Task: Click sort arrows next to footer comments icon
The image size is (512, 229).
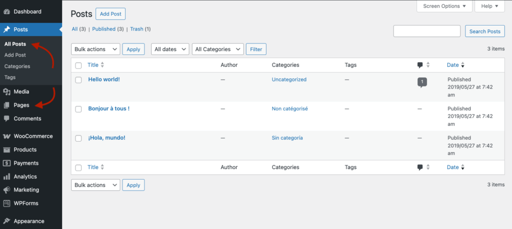Action: click(428, 167)
